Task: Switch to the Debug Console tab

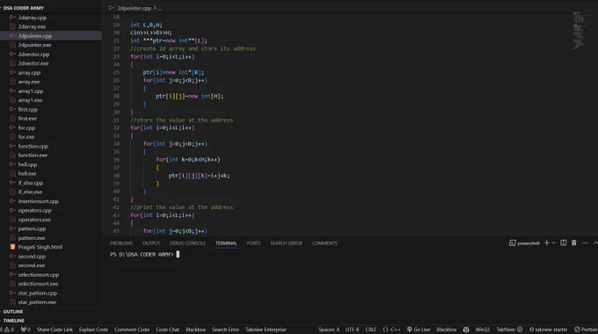Action: pyautogui.click(x=187, y=243)
